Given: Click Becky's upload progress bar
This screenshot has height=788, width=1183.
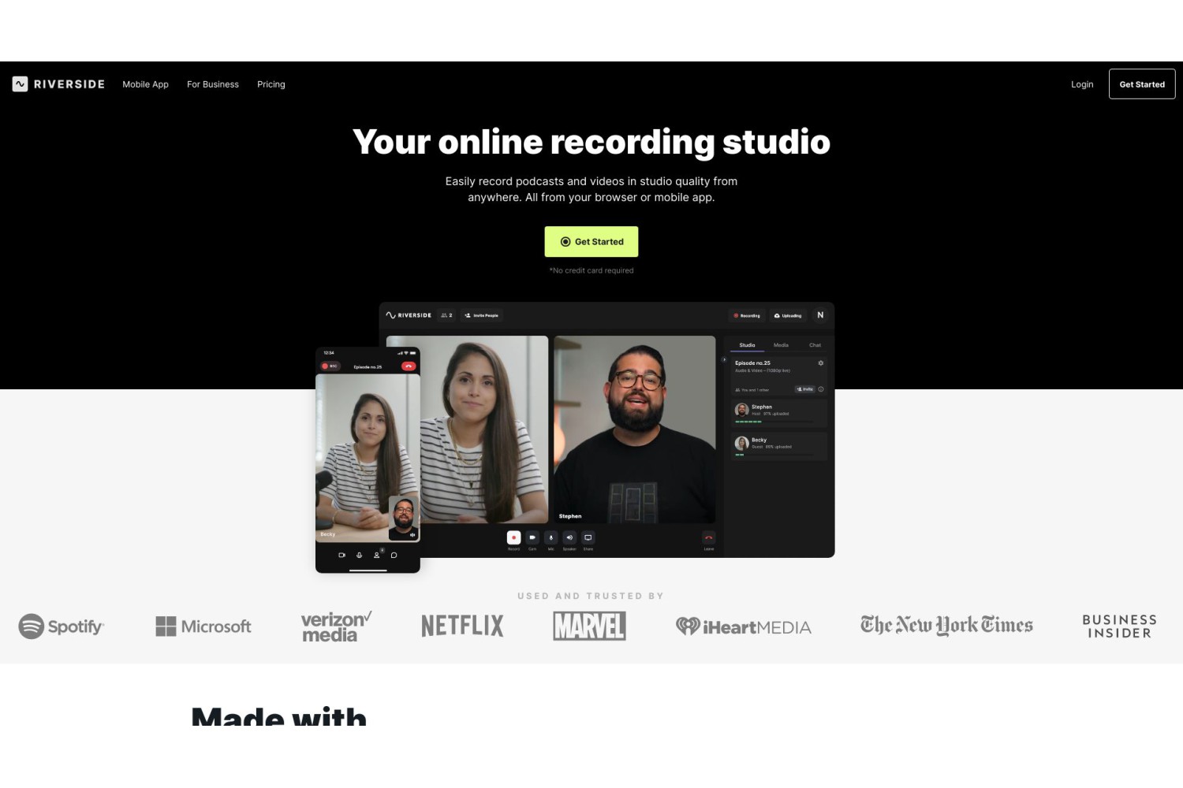Looking at the screenshot, I should 774,455.
